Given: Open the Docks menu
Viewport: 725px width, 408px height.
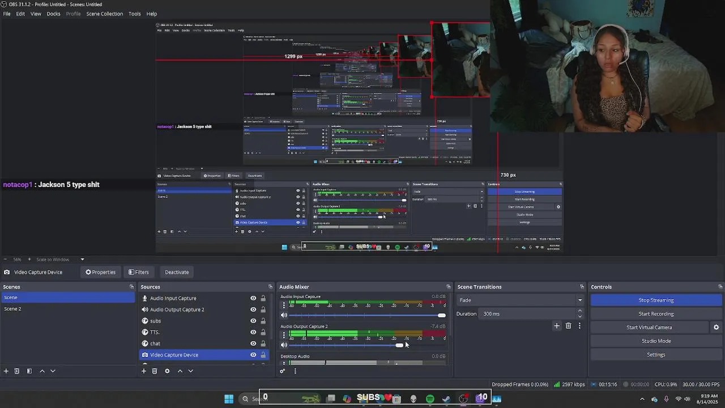Looking at the screenshot, I should 53,14.
